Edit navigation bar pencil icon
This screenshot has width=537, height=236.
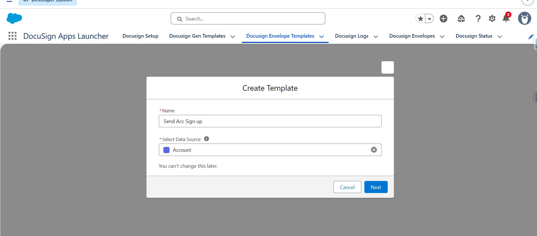[531, 37]
